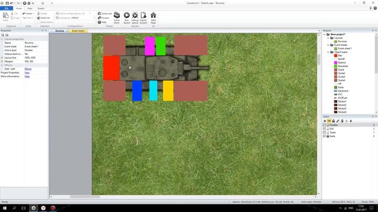Click Undo in quick access toolbar
Screen dimensions: 378x212
12,3
